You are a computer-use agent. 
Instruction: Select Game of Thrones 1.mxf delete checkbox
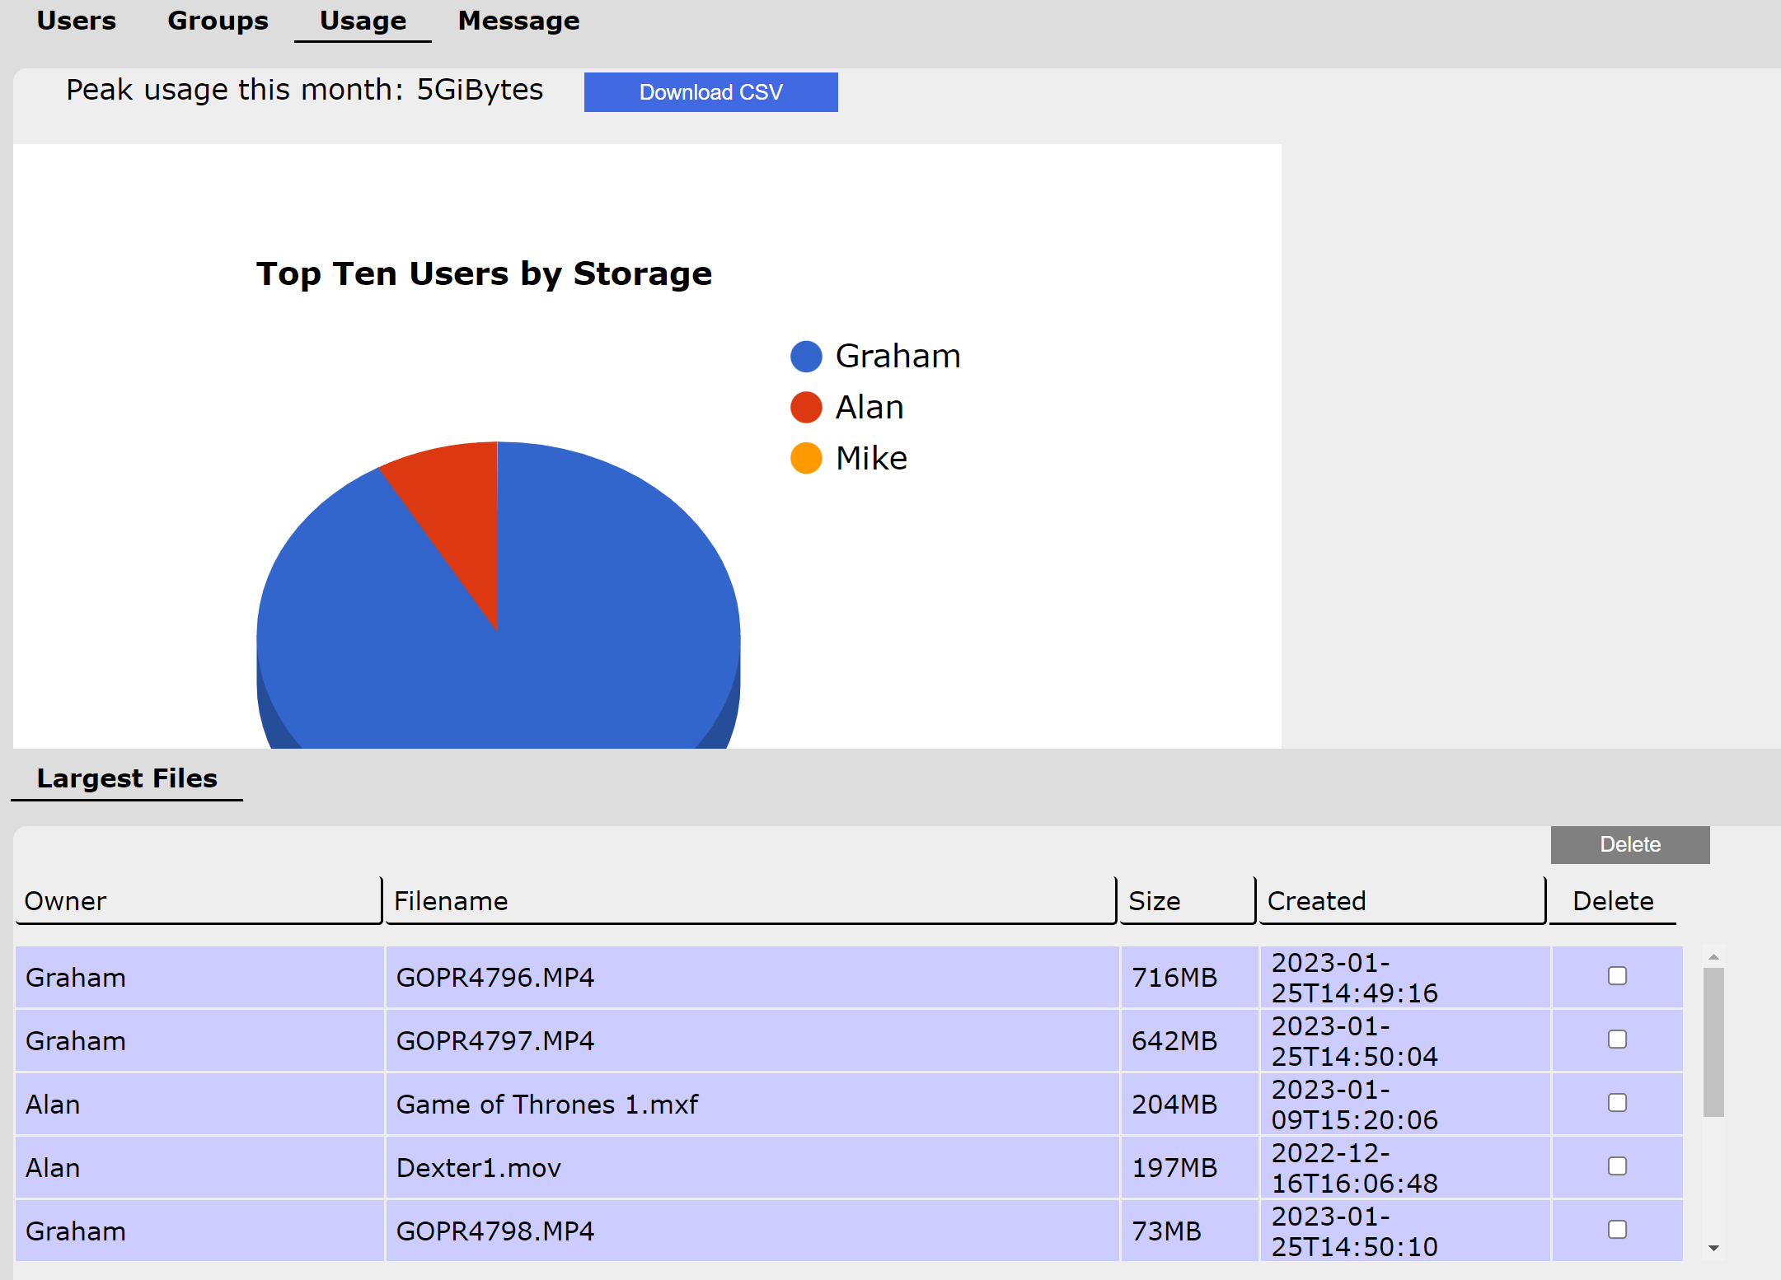1617,1103
